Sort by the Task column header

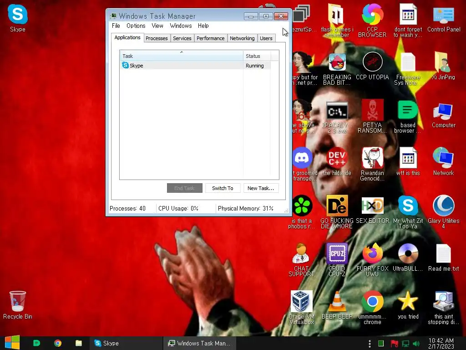tap(181, 56)
